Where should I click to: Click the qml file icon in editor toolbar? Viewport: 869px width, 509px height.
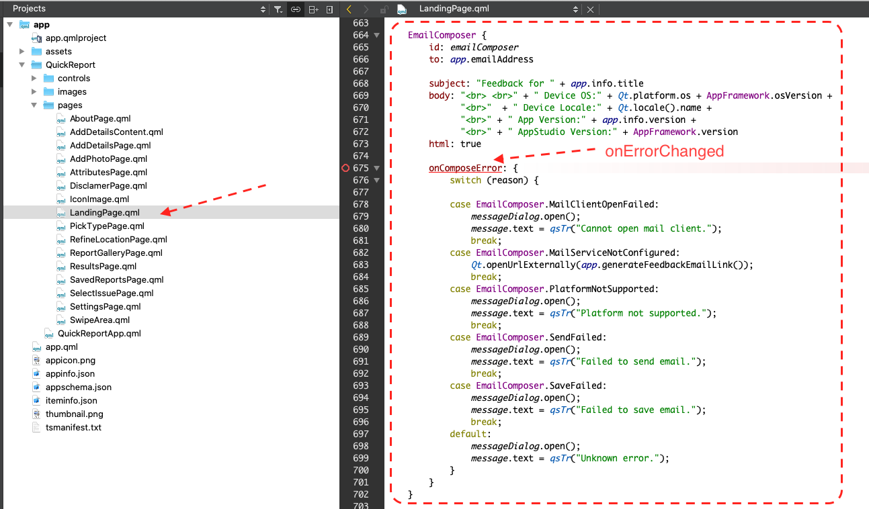(x=402, y=9)
